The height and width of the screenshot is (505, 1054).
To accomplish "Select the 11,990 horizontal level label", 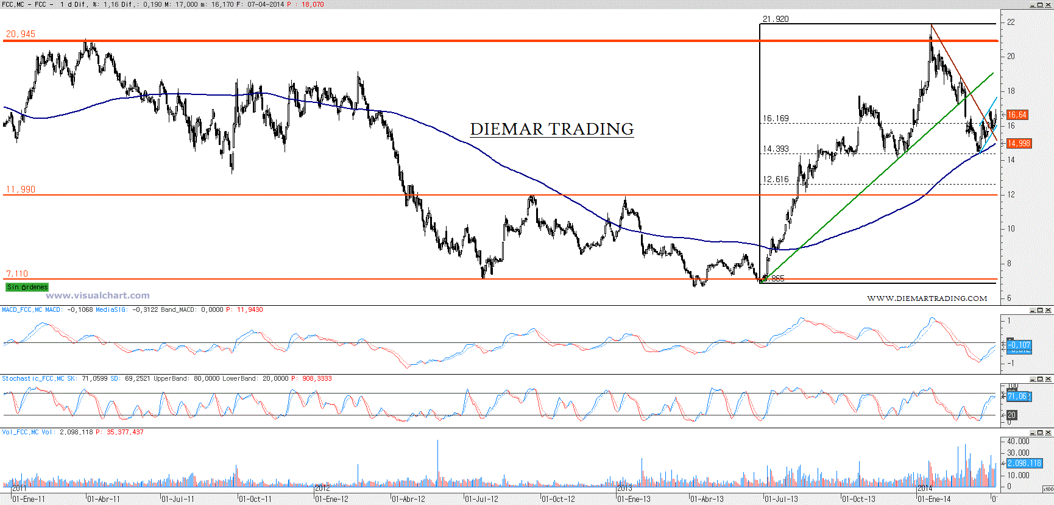I will click(x=21, y=189).
